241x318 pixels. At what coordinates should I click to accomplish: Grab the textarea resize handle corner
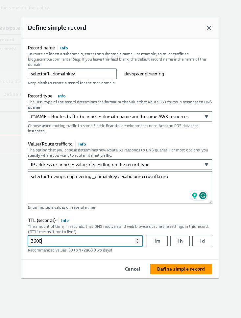(210, 201)
